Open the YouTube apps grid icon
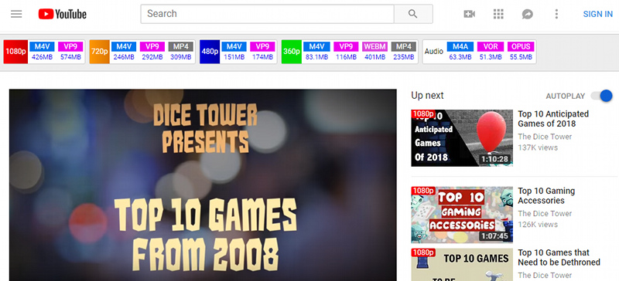Screen dimensions: 619x281 coord(498,14)
